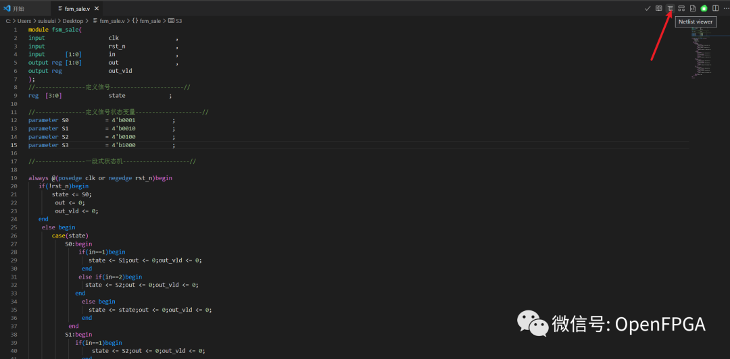This screenshot has width=730, height=359.
Task: Open the state machine viewer icon
Action: [681, 8]
